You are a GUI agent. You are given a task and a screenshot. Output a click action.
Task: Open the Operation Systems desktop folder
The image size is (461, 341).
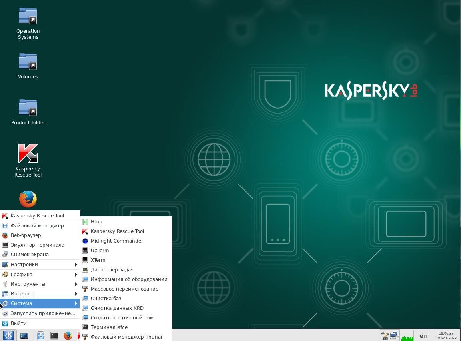(28, 24)
